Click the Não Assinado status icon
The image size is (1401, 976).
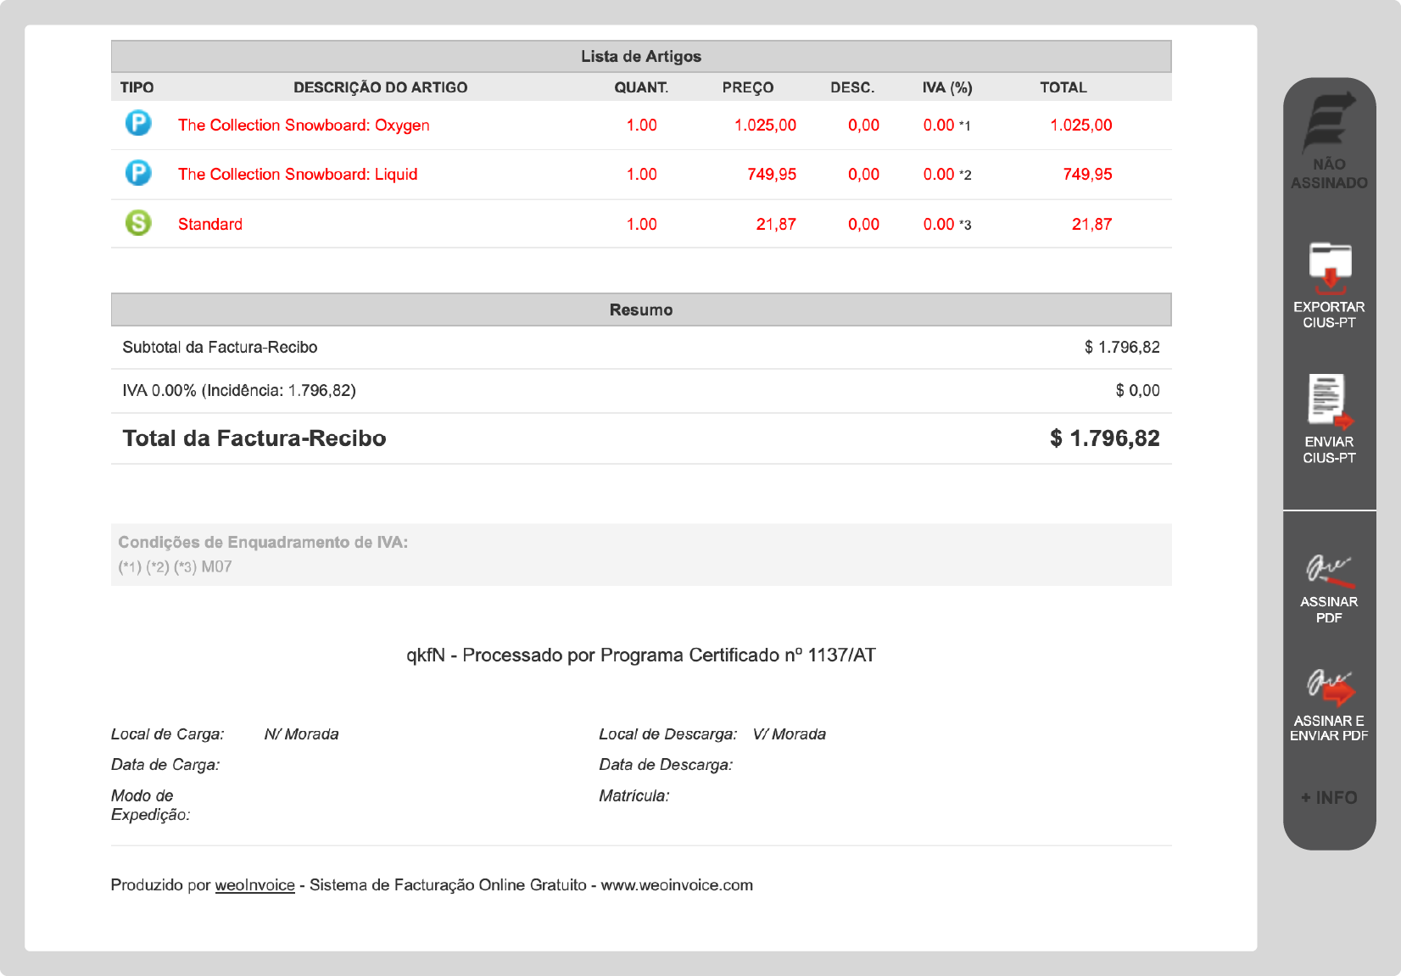(1329, 122)
